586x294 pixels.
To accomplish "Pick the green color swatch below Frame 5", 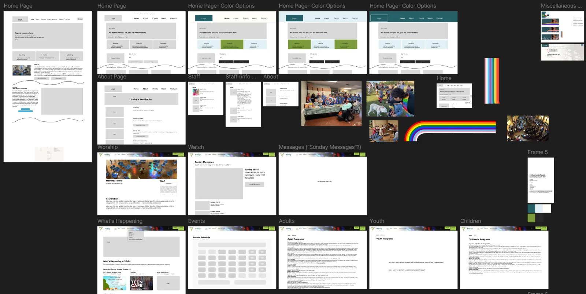I will pos(531,218).
